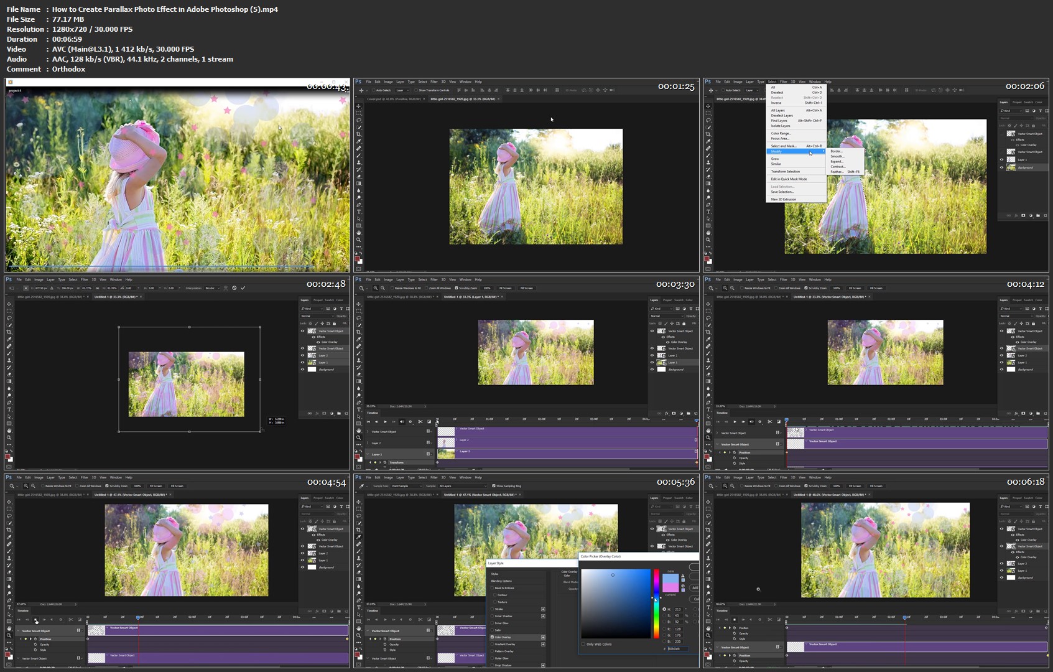Image resolution: width=1053 pixels, height=672 pixels.
Task: Click the Ps logo in the 00:01:25 frame
Action: (x=358, y=82)
